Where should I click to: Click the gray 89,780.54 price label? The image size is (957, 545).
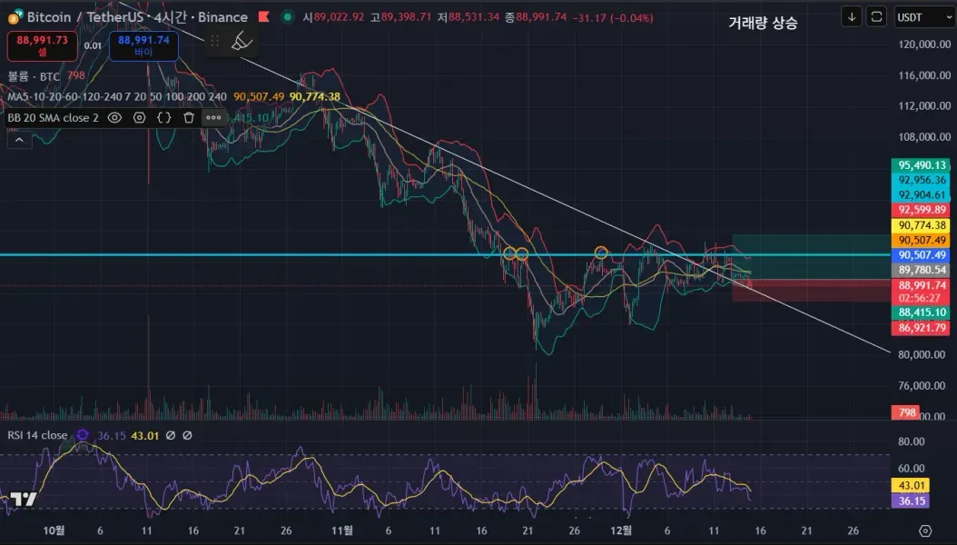(x=922, y=270)
